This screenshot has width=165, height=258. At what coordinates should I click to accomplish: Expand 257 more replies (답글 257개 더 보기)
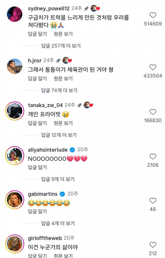[61, 46]
